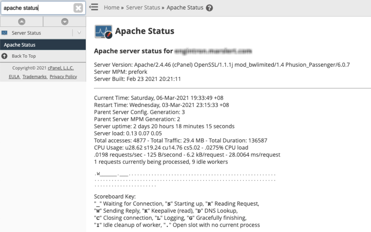Collapse the sidebar with the hamburger icon
Viewport: 371px width, 232px height.
pos(93,7)
